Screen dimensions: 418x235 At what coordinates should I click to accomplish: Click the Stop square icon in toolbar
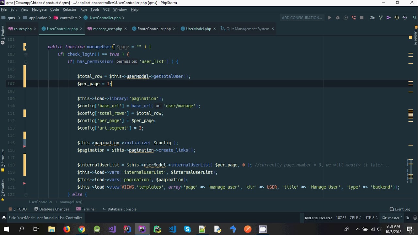362,18
